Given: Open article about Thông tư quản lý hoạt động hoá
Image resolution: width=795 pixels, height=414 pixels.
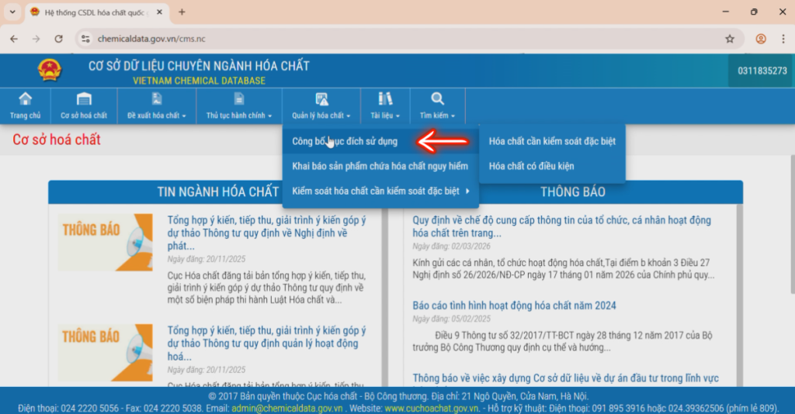Looking at the screenshot, I should click(267, 343).
